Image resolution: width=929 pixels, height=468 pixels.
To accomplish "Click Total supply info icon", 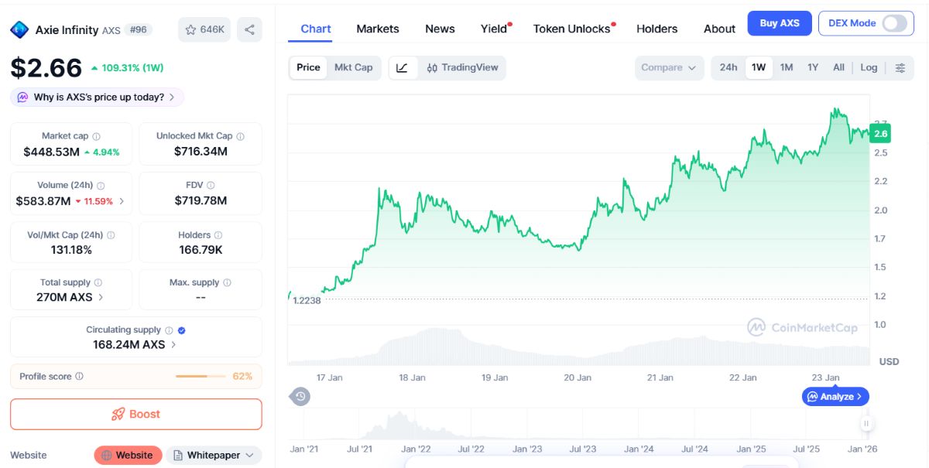I will click(x=98, y=283).
